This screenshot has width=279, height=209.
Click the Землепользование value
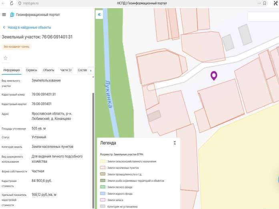point(46,80)
